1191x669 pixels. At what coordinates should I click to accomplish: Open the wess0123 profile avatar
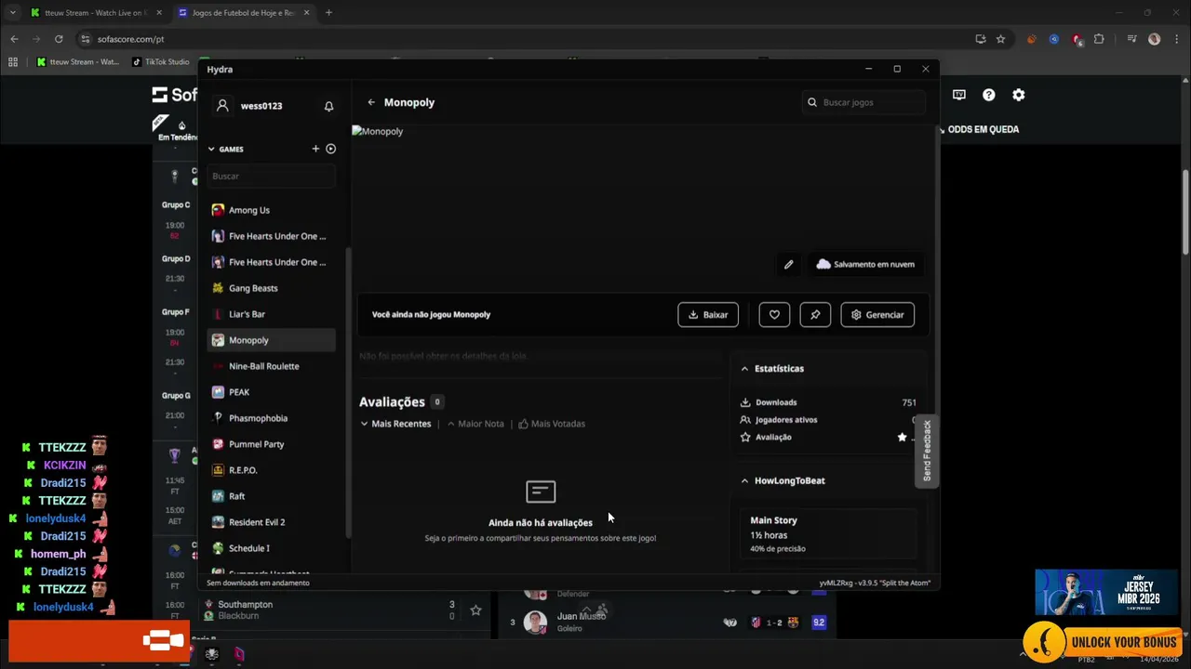point(222,106)
